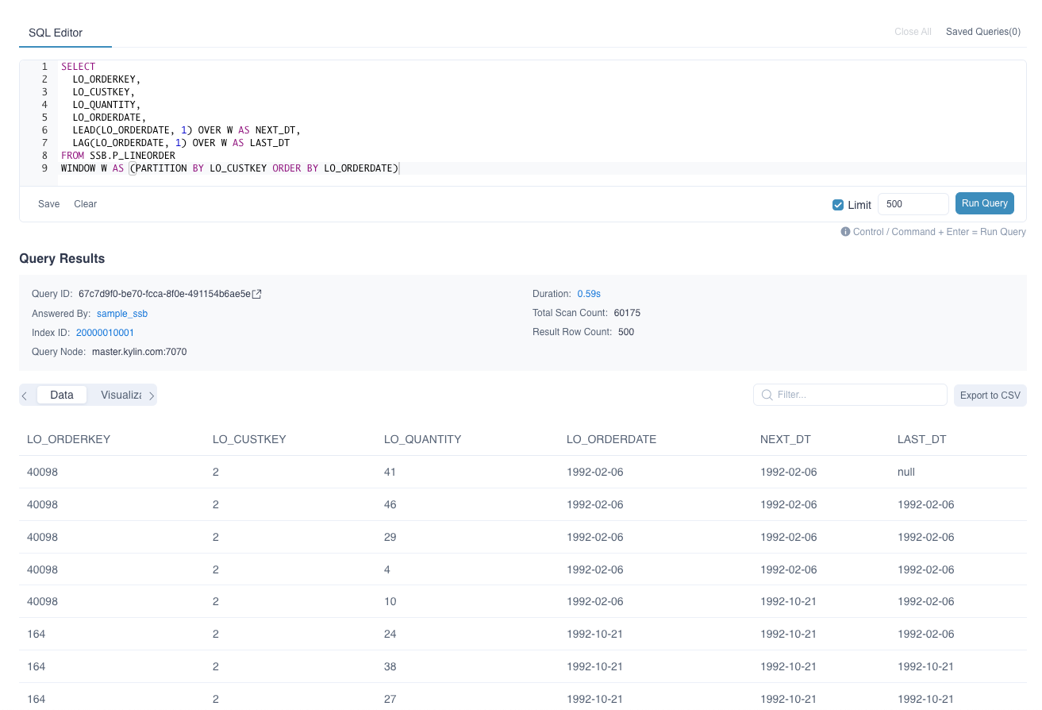
Task: Export results with Export to CSV
Action: click(990, 396)
